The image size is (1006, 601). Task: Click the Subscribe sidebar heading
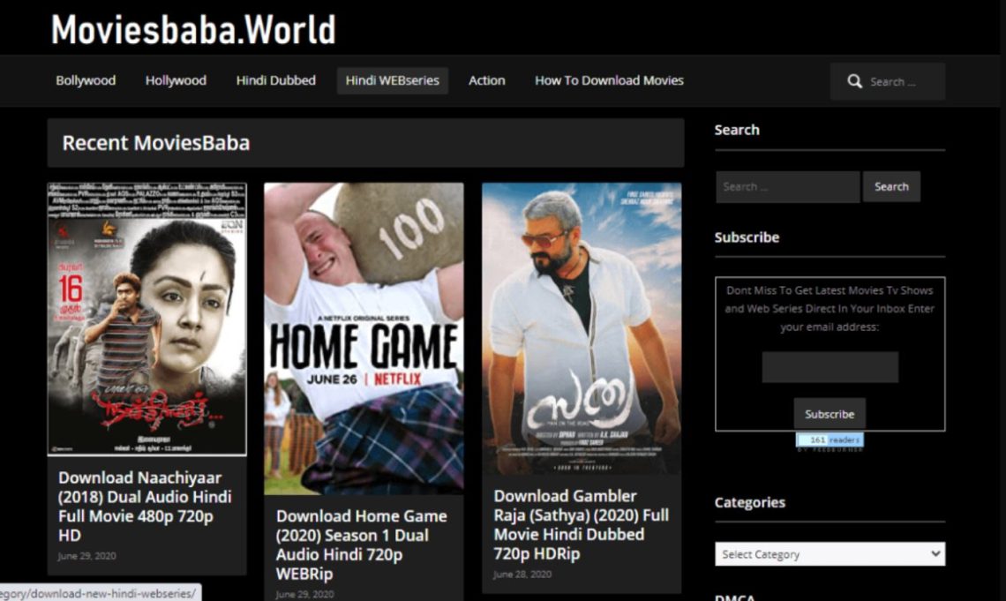click(x=747, y=237)
